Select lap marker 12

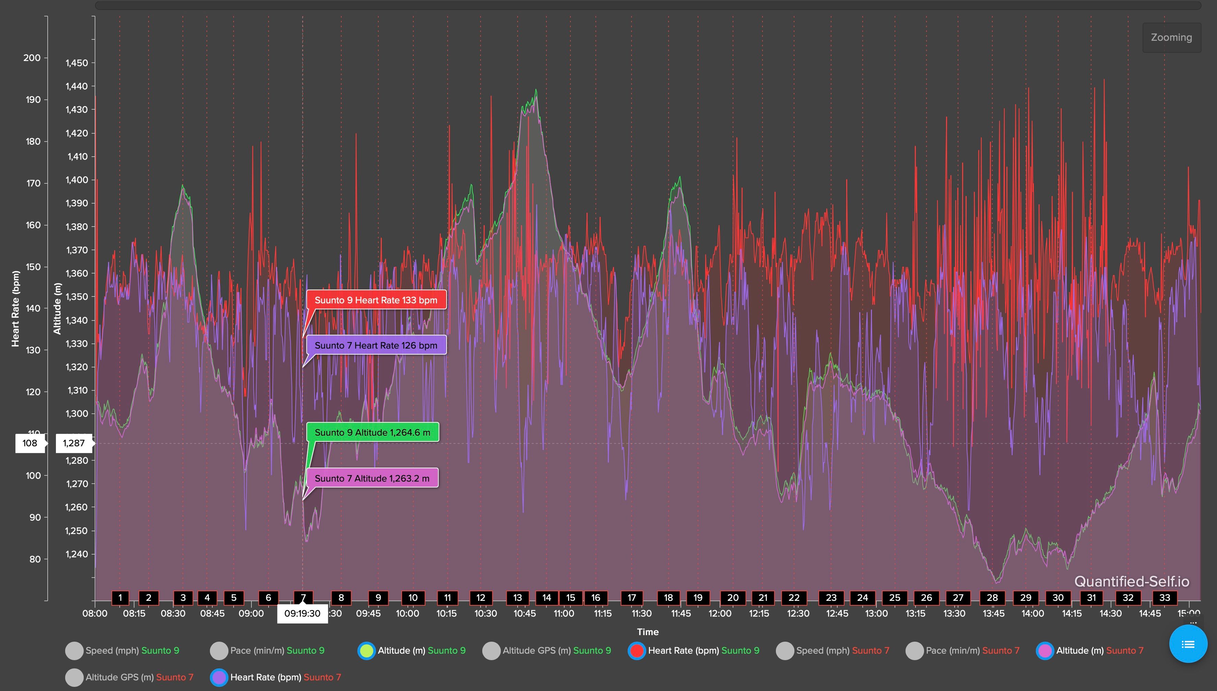tap(481, 598)
